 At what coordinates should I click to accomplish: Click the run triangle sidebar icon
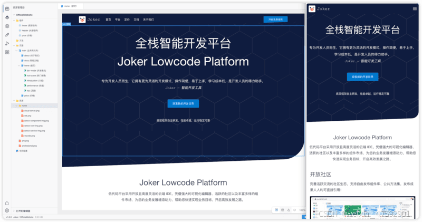[7, 43]
